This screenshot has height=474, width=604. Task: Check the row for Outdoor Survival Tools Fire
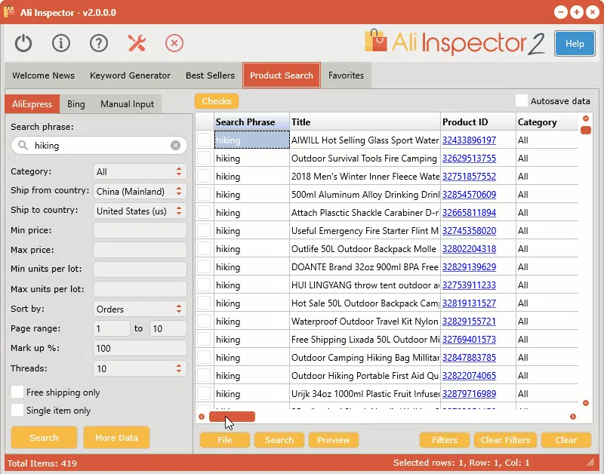tap(204, 158)
